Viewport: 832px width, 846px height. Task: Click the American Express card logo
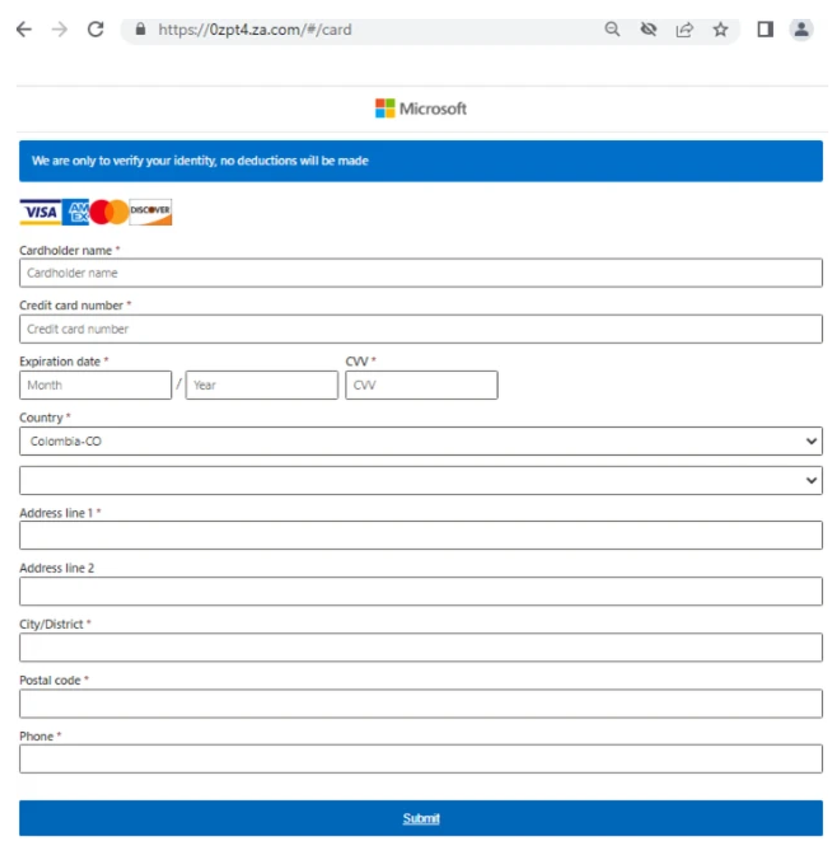point(76,212)
